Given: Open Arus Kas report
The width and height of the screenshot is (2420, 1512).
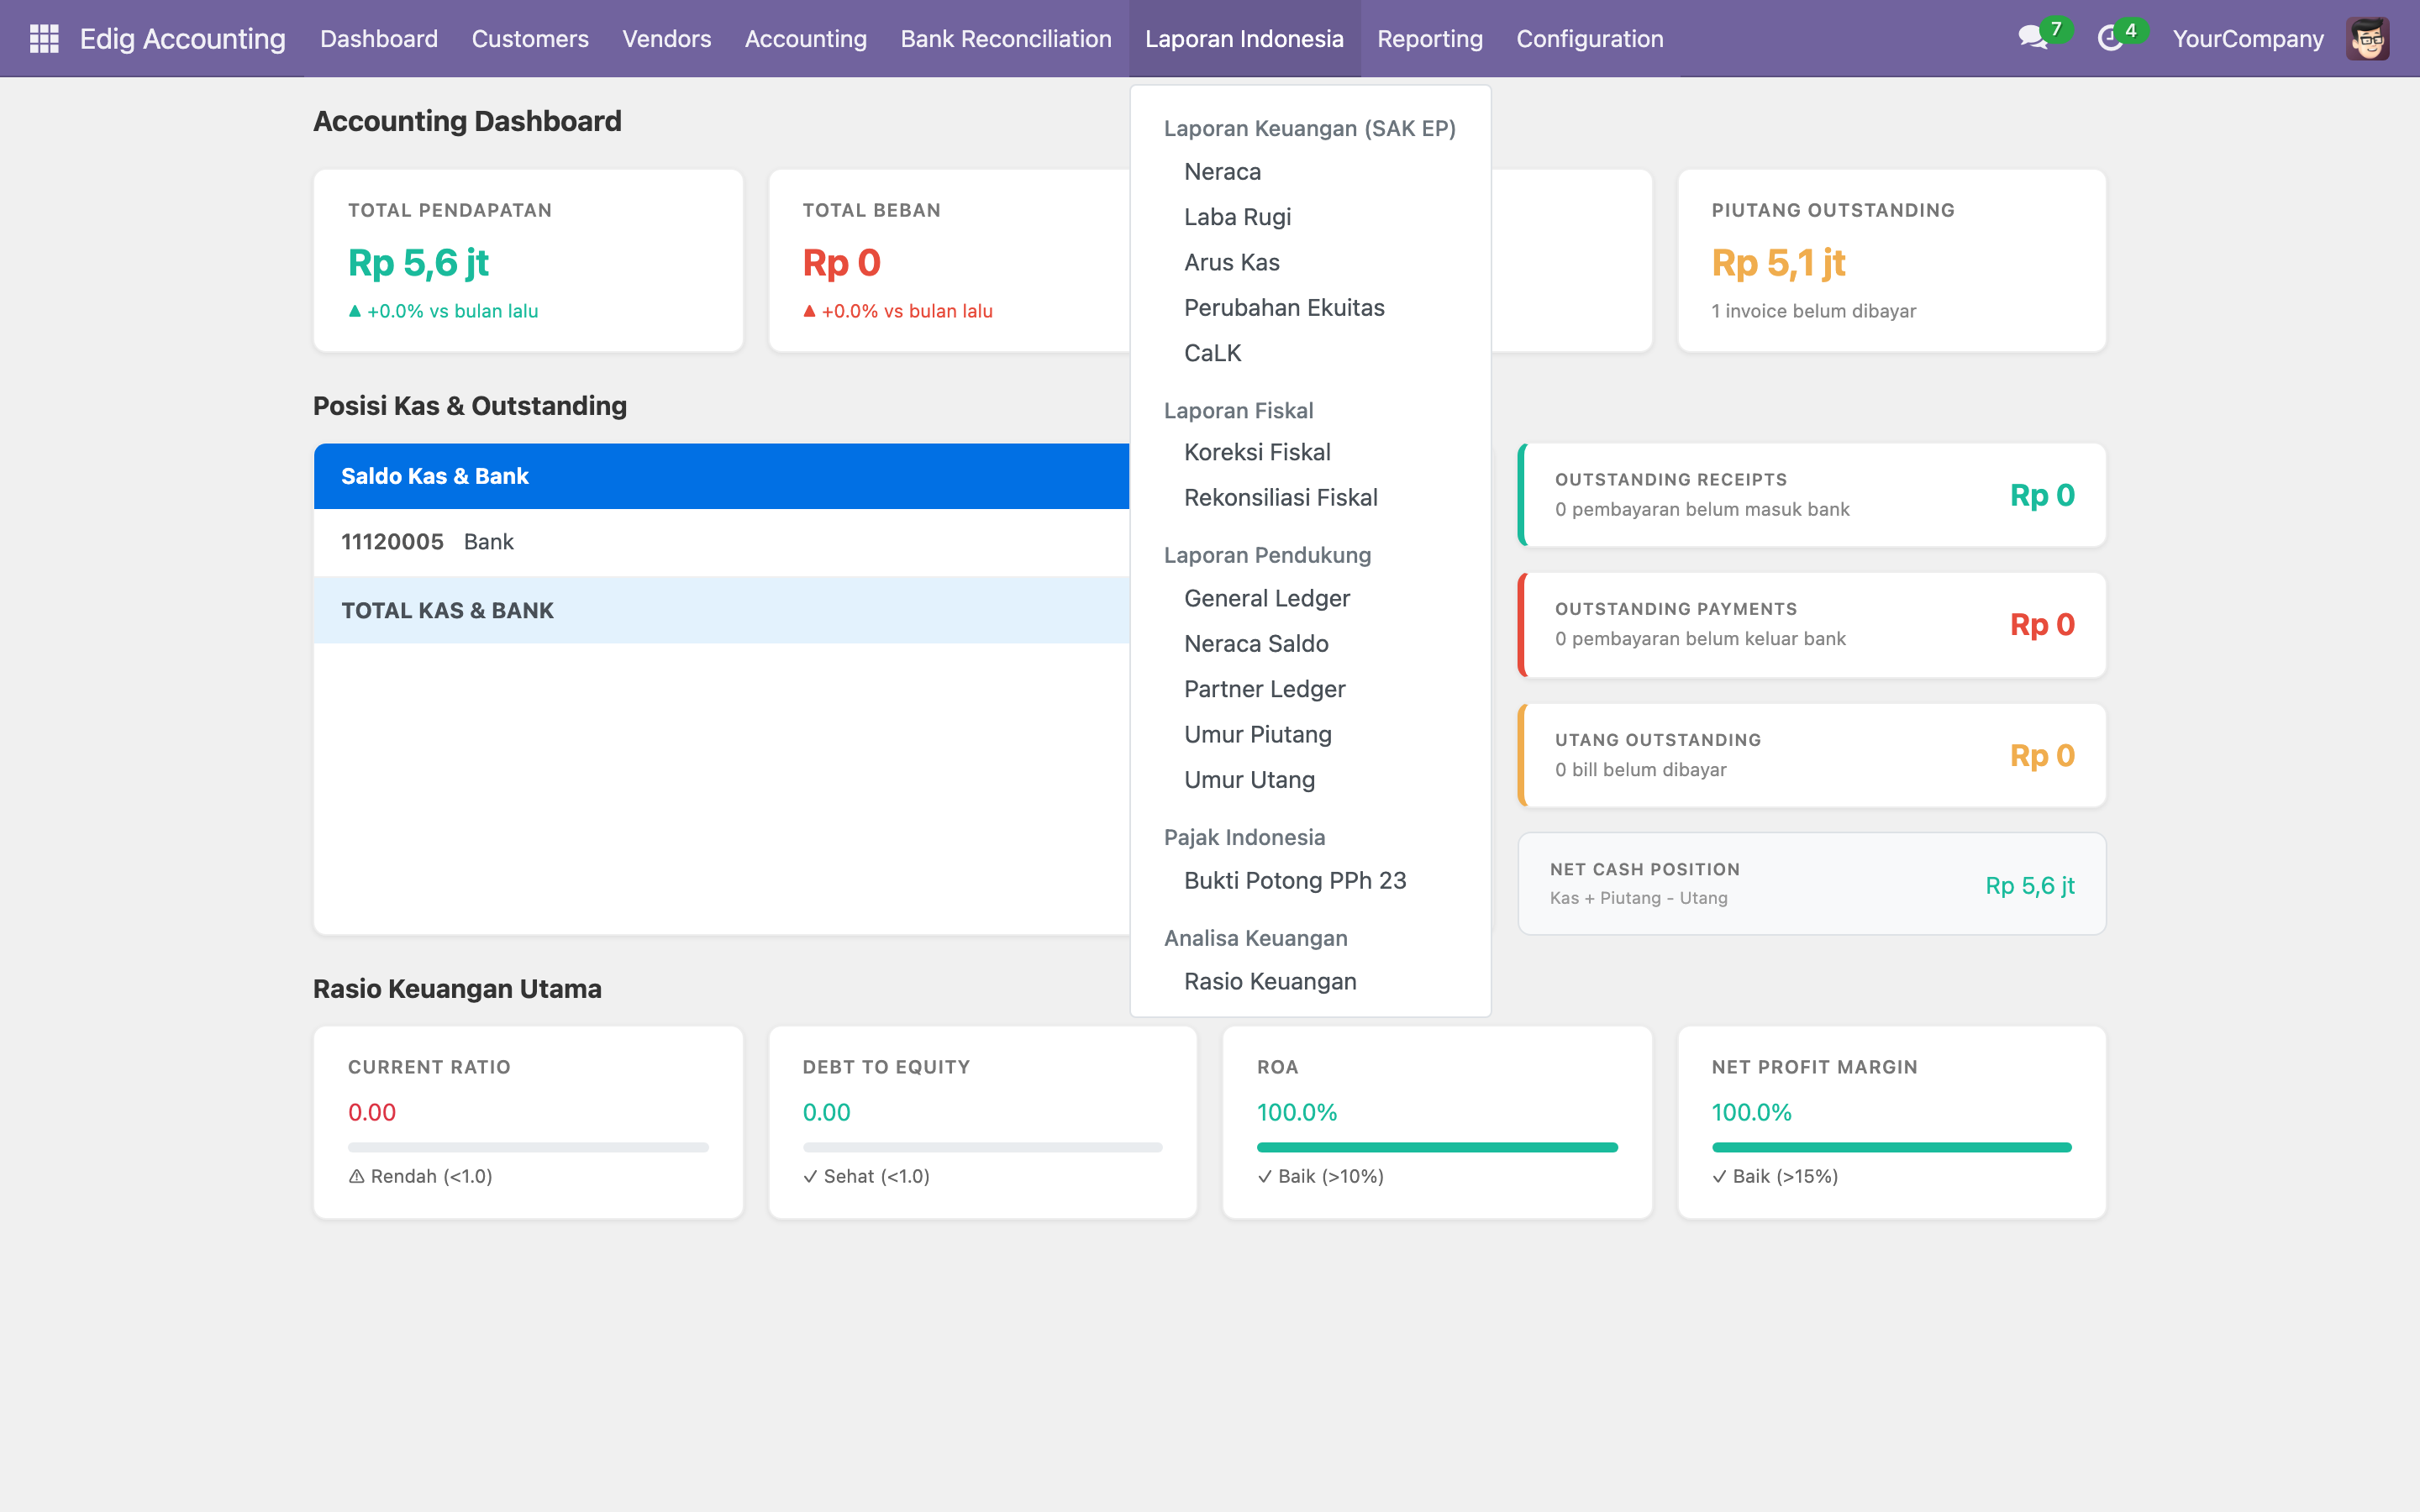Looking at the screenshot, I should click(x=1231, y=262).
